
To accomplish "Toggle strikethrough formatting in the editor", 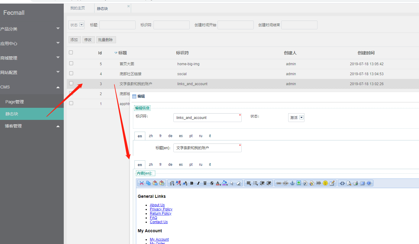I will click(x=212, y=183).
